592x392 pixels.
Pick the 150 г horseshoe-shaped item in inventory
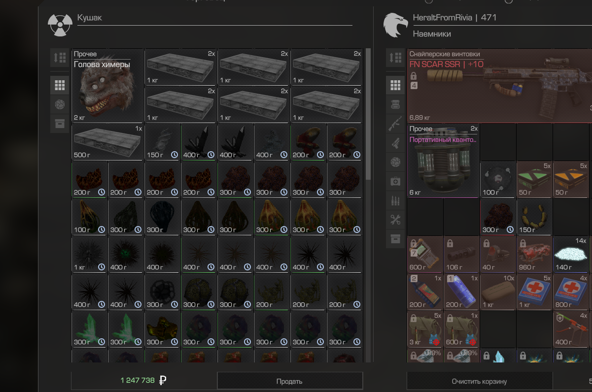[x=534, y=217]
